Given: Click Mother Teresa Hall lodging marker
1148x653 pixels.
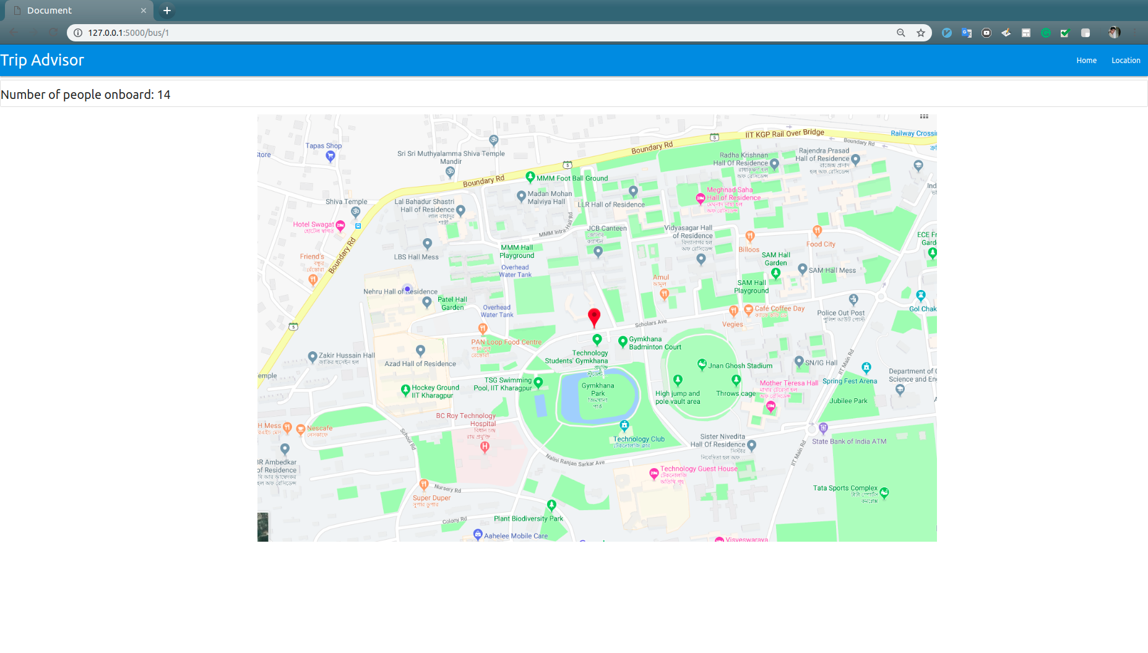Looking at the screenshot, I should click(x=770, y=407).
